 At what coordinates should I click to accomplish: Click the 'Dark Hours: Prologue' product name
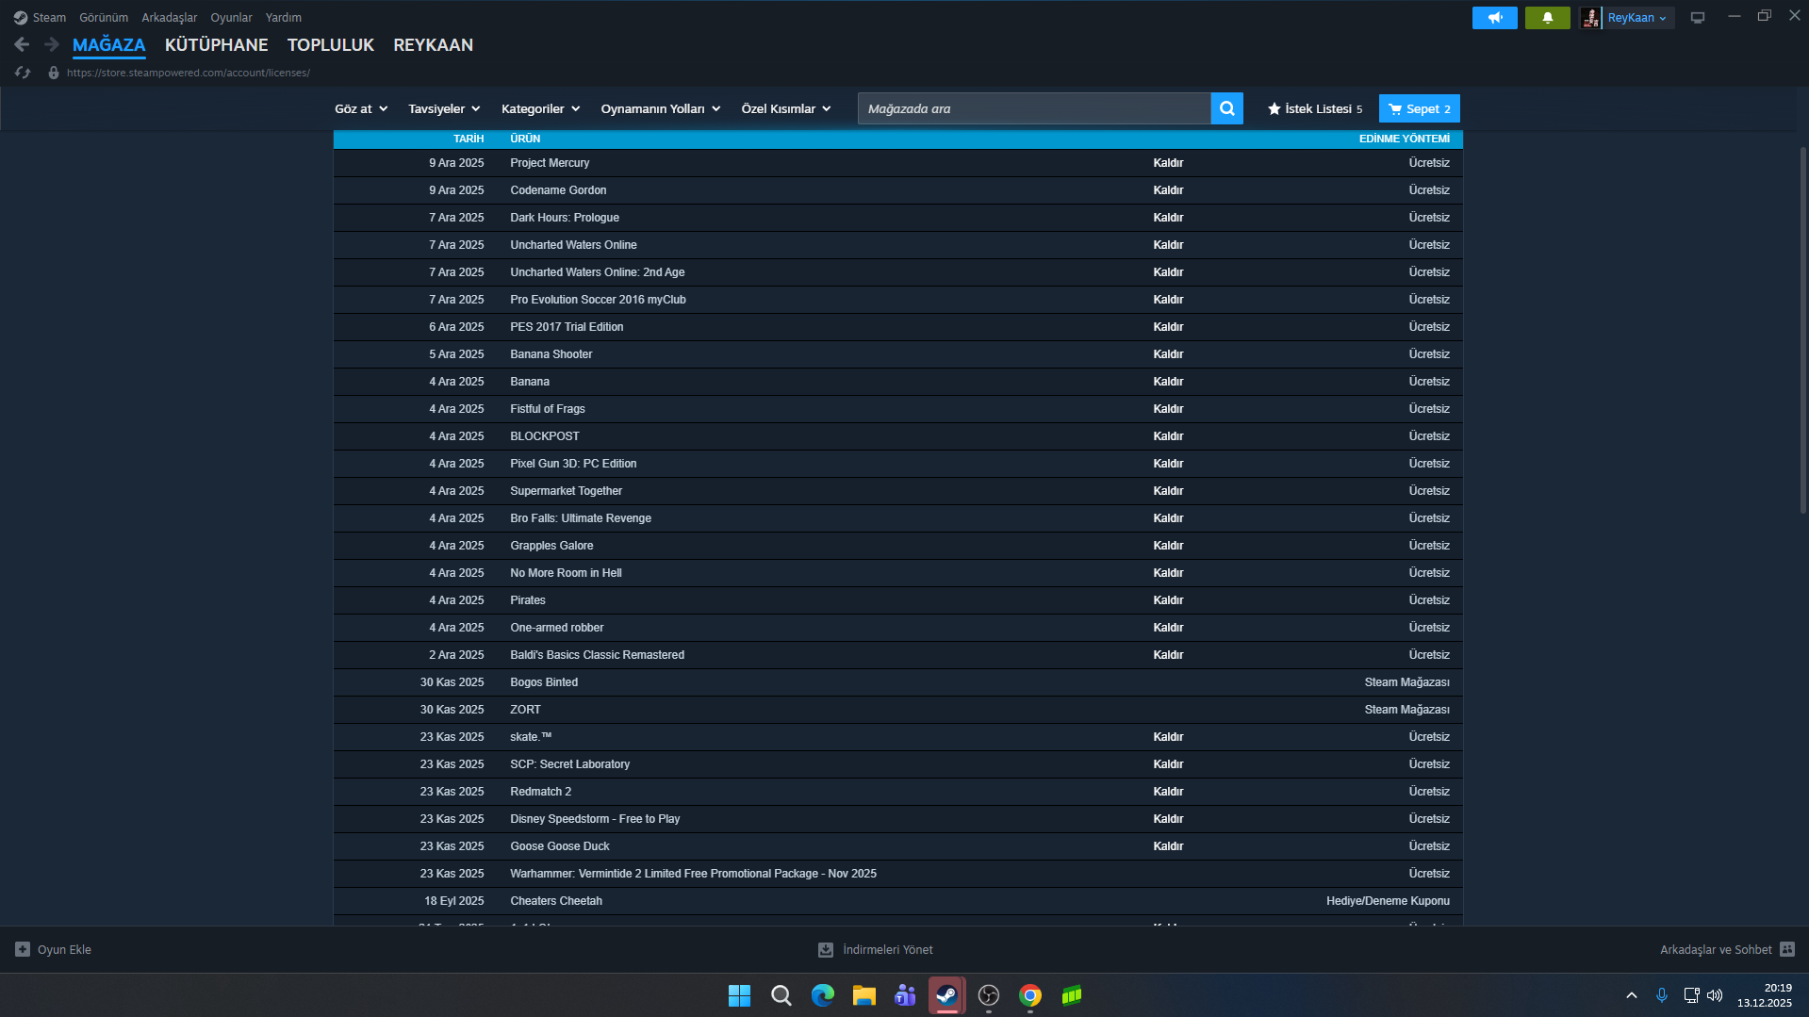click(565, 218)
